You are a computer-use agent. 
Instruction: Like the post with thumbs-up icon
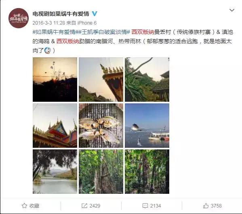click(206, 206)
